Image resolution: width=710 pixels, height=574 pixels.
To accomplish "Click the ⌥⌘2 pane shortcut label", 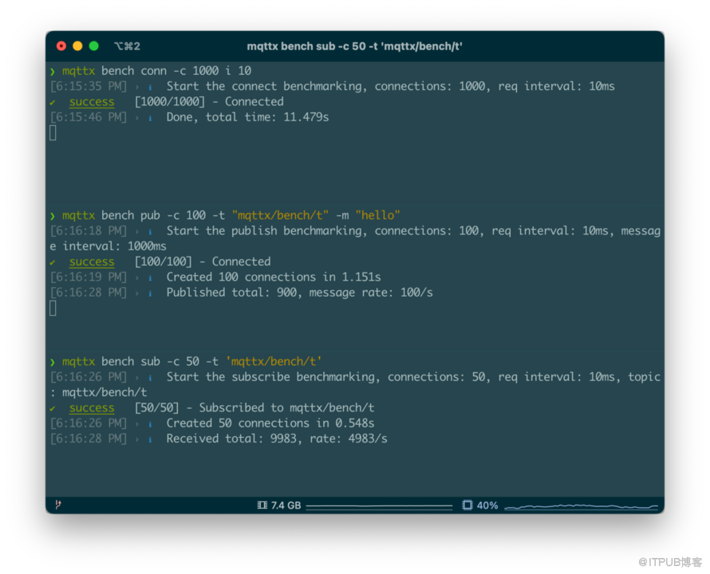I will click(x=127, y=46).
